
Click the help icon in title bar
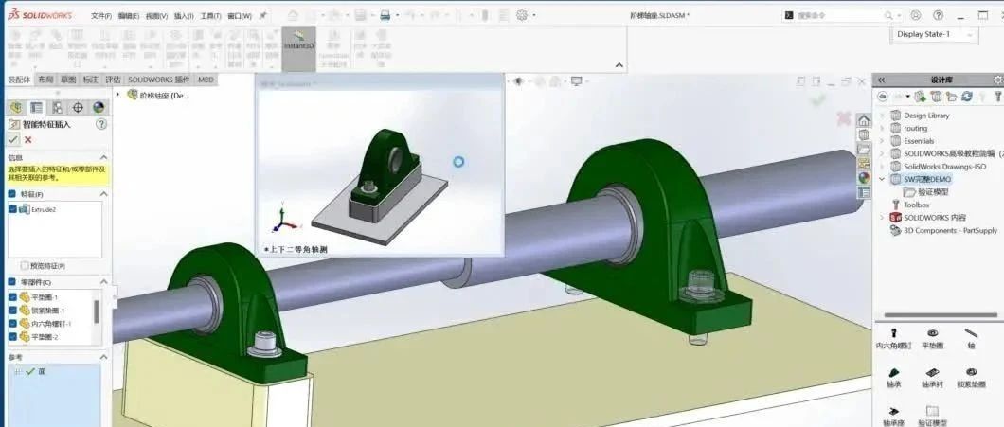[938, 15]
